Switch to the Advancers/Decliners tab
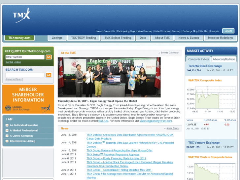 tap(224, 59)
